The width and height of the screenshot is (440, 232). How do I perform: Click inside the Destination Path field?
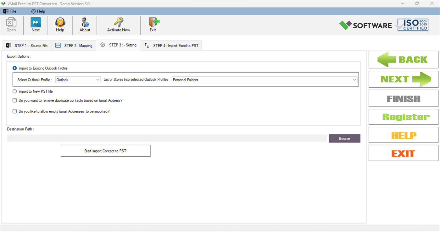click(167, 138)
